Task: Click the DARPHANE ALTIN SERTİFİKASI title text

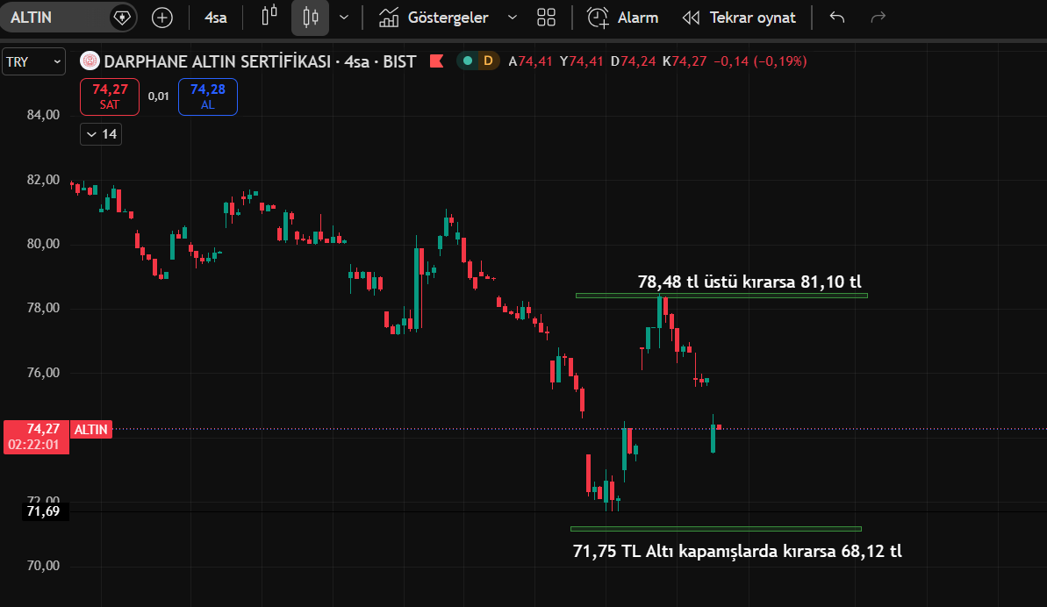Action: 217,61
